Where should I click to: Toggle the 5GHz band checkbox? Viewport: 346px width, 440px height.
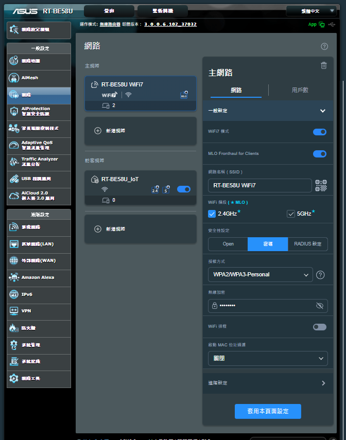pyautogui.click(x=291, y=214)
